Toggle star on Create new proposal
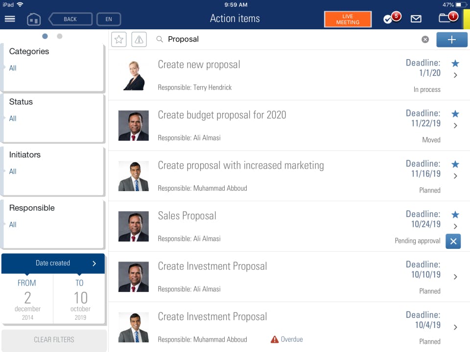This screenshot has height=352, width=470. [455, 64]
